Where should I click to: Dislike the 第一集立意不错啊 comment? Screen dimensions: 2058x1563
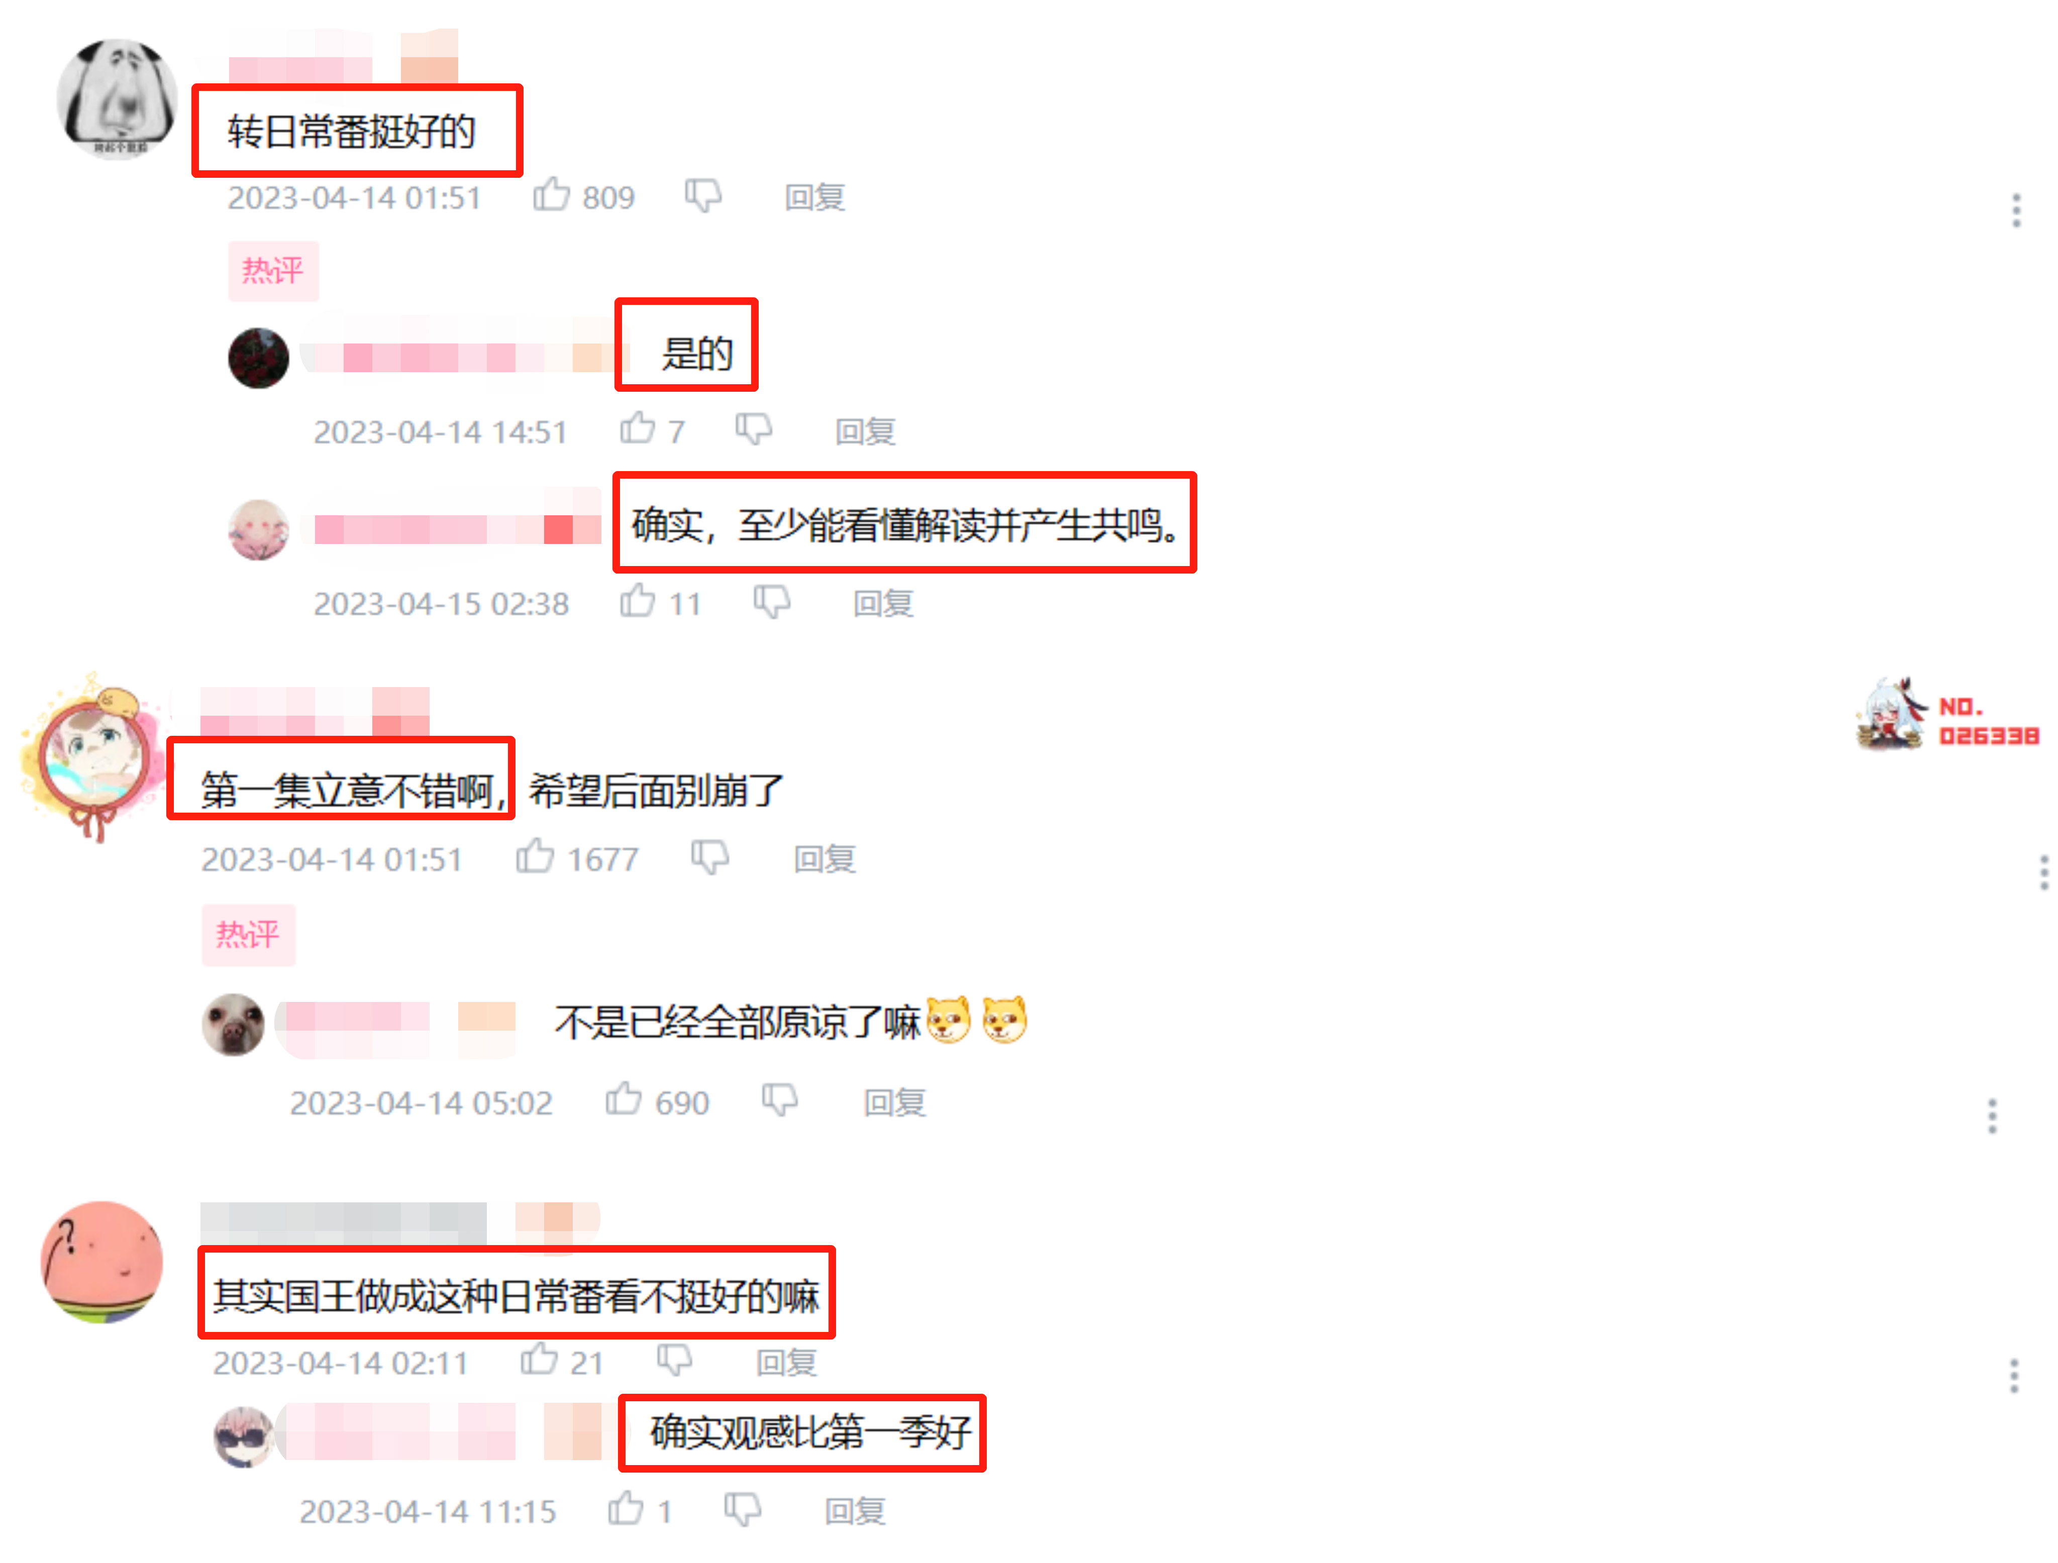[x=709, y=857]
